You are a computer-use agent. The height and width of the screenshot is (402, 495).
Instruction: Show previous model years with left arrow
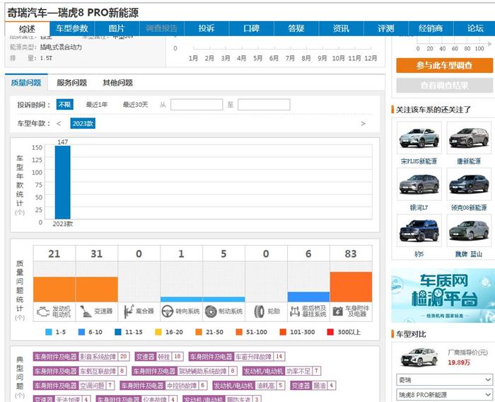tap(59, 124)
